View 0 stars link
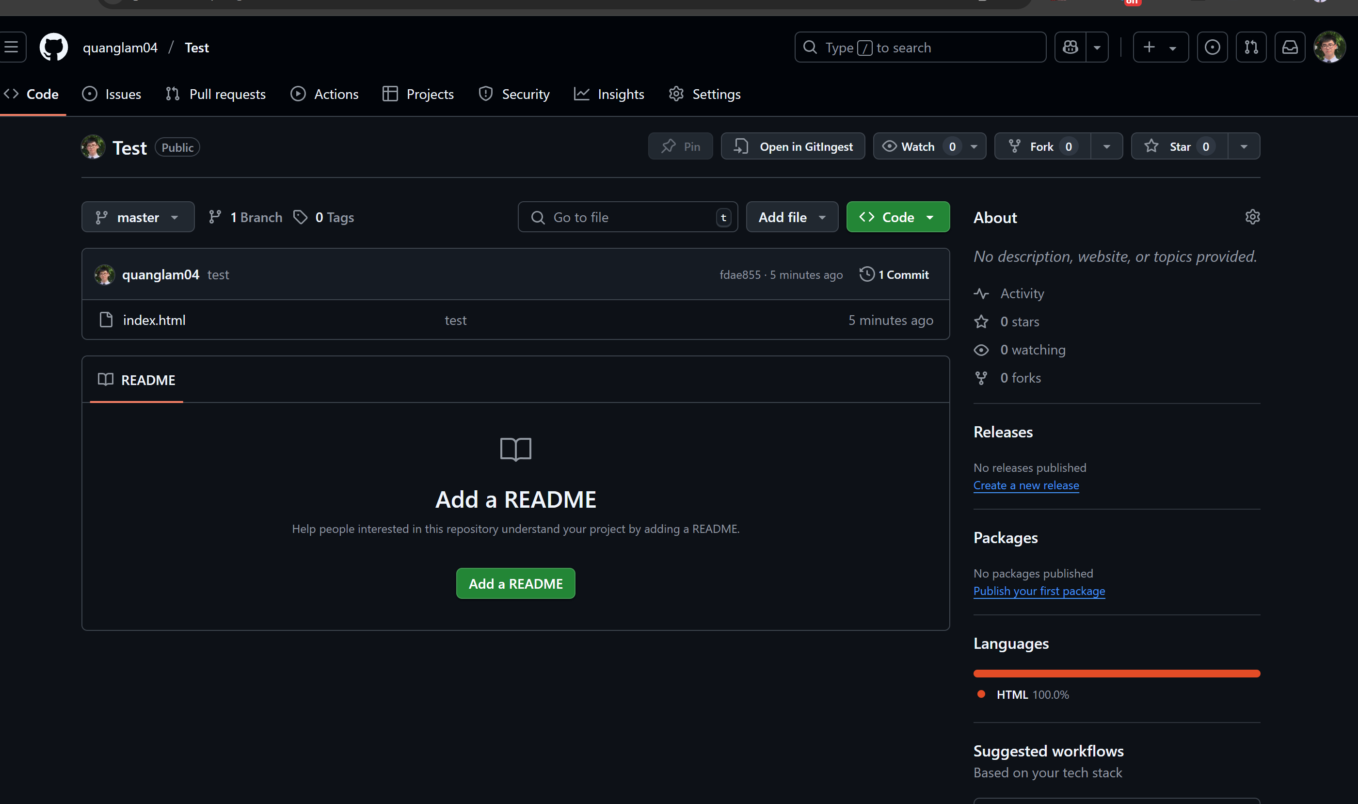This screenshot has height=804, width=1358. [1007, 322]
